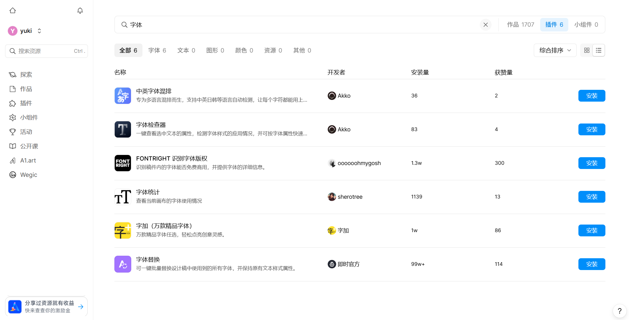Open the notifications bell

click(x=80, y=11)
